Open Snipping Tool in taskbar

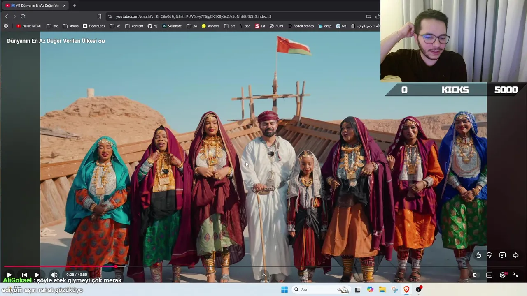(x=394, y=289)
